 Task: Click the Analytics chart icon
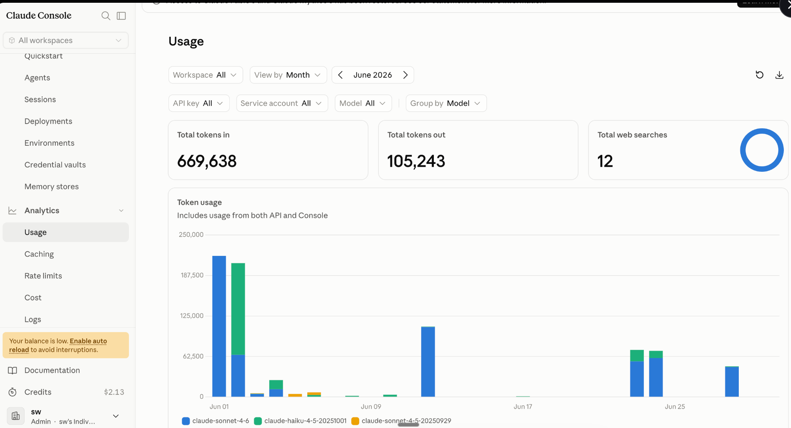pyautogui.click(x=13, y=211)
